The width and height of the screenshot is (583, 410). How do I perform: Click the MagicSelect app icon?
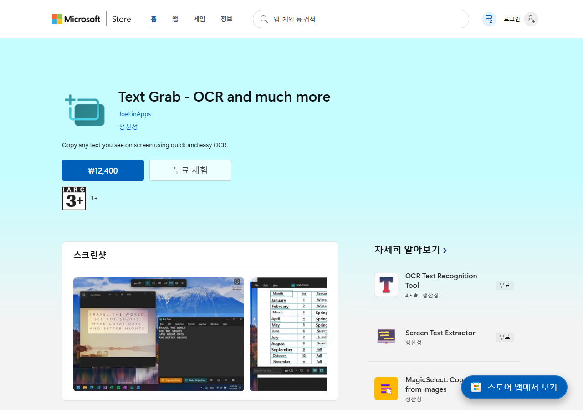386,389
